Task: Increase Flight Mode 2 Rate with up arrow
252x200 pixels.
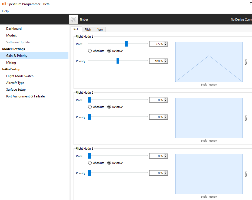Action: (166, 99)
